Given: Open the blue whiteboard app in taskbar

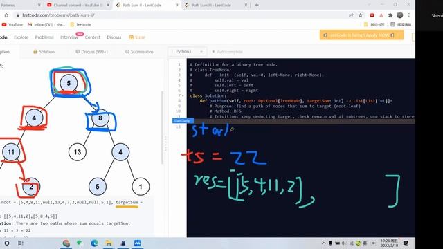Looking at the screenshot, I should 137,243.
